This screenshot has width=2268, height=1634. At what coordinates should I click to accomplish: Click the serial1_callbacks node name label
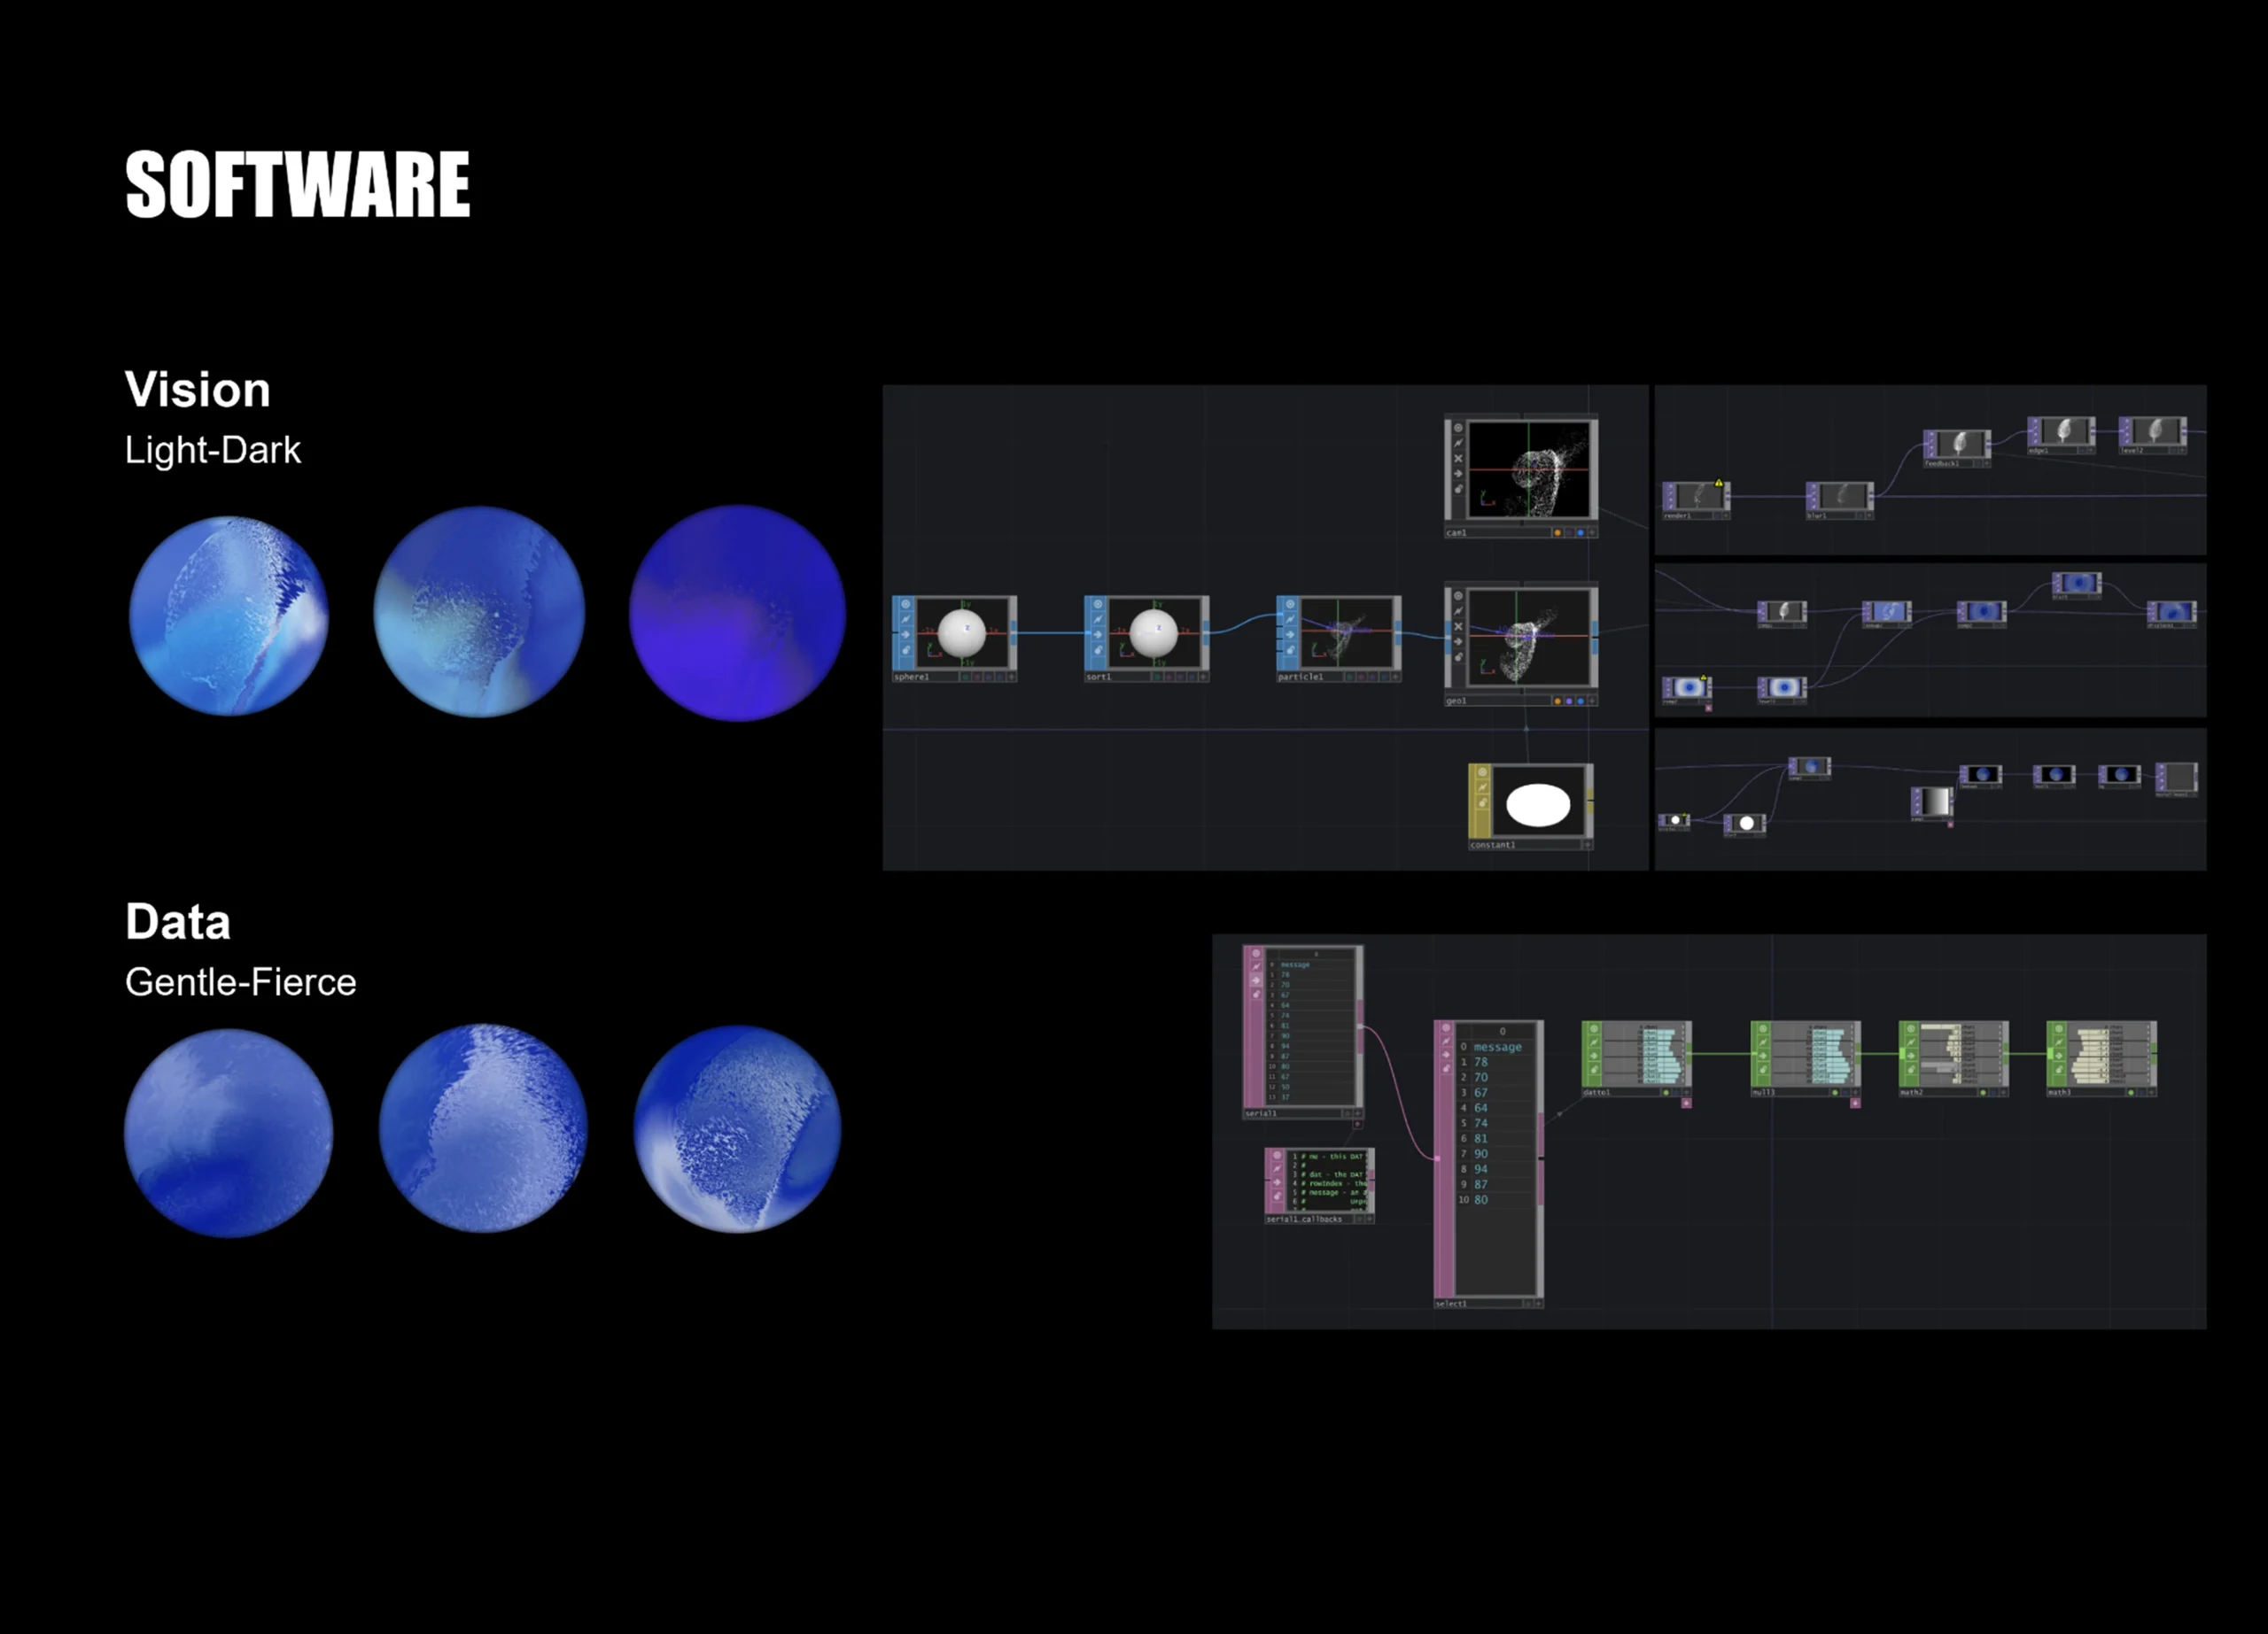[x=1303, y=1220]
